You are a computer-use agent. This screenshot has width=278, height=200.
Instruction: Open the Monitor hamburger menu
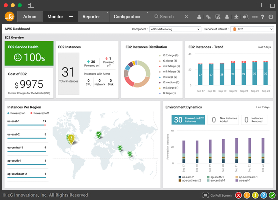(71, 16)
